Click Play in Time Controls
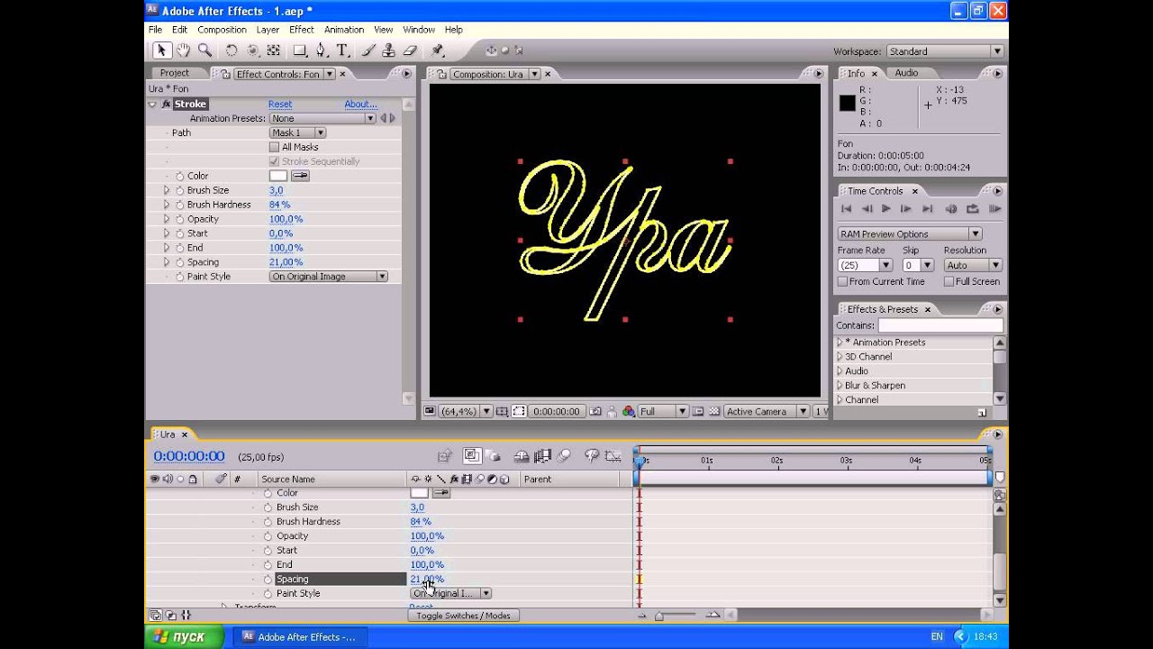This screenshot has width=1153, height=649. click(886, 209)
